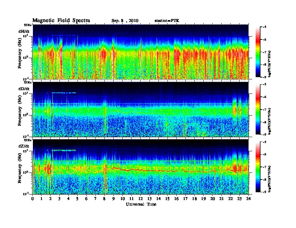Image resolution: width=296 pixels, height=228 pixels.
Task: Click hour 4 on the time axis
Action: (68, 199)
